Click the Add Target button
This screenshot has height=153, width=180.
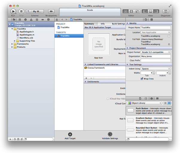pos(70,136)
